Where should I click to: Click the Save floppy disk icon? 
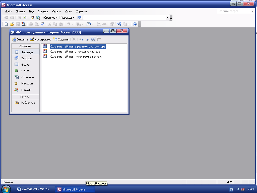pyautogui.click(x=18, y=24)
